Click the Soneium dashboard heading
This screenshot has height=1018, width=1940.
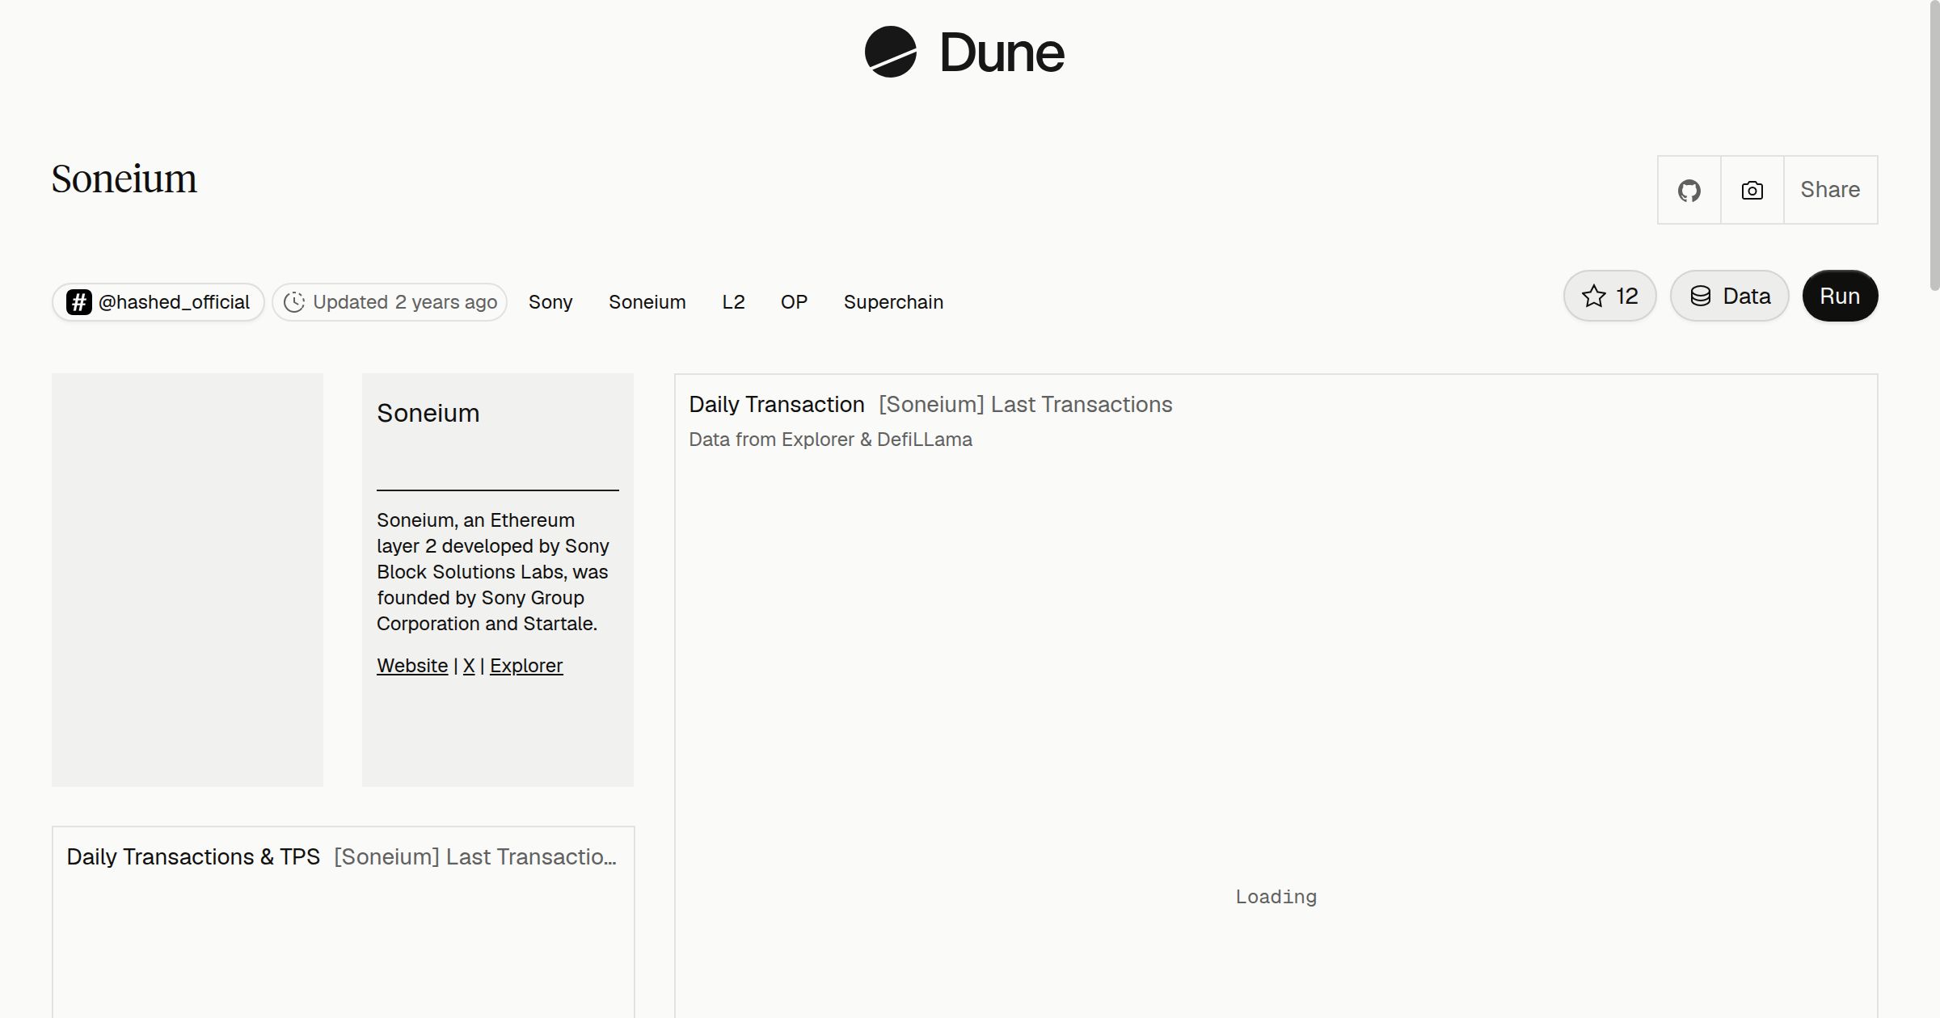124,179
